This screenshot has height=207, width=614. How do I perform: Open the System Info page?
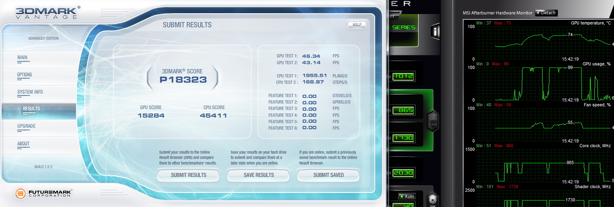(30, 92)
